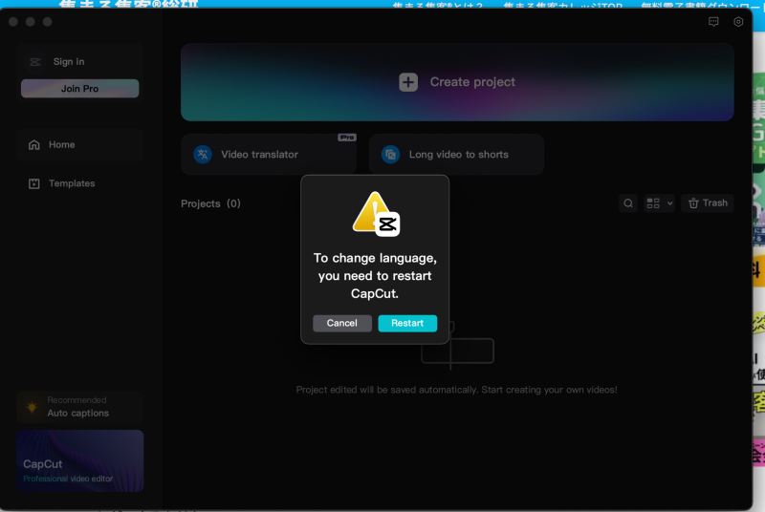
Task: Expand the view layout dropdown arrow
Action: tap(669, 203)
